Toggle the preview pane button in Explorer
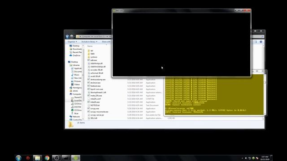The width and height of the screenshot is (287, 161). point(255,42)
